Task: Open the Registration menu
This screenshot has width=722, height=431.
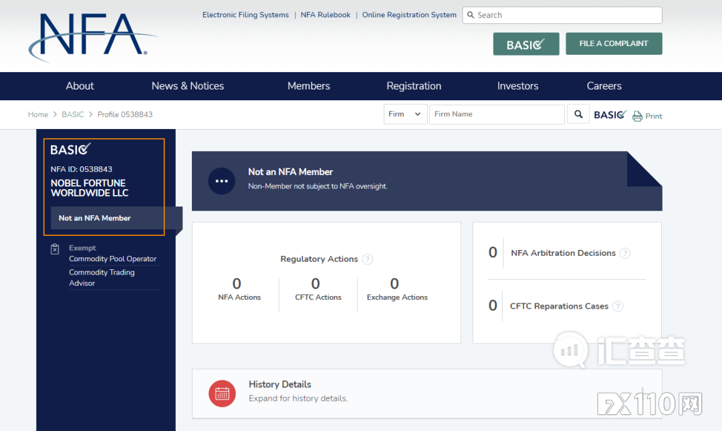Action: pos(414,86)
